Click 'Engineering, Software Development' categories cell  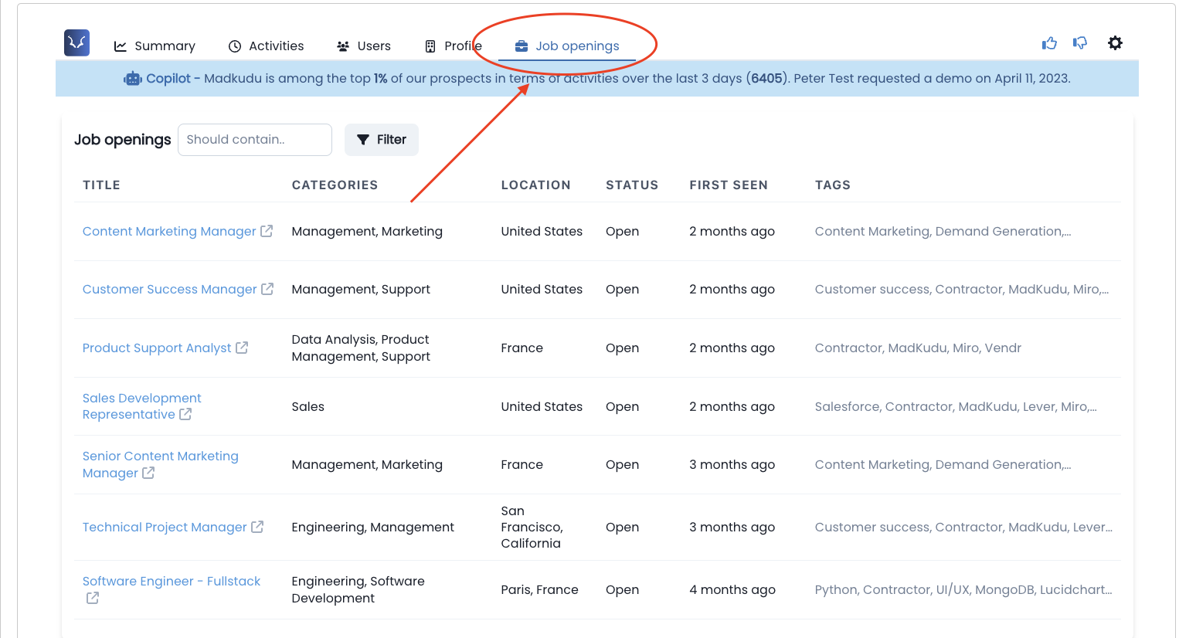pos(358,589)
